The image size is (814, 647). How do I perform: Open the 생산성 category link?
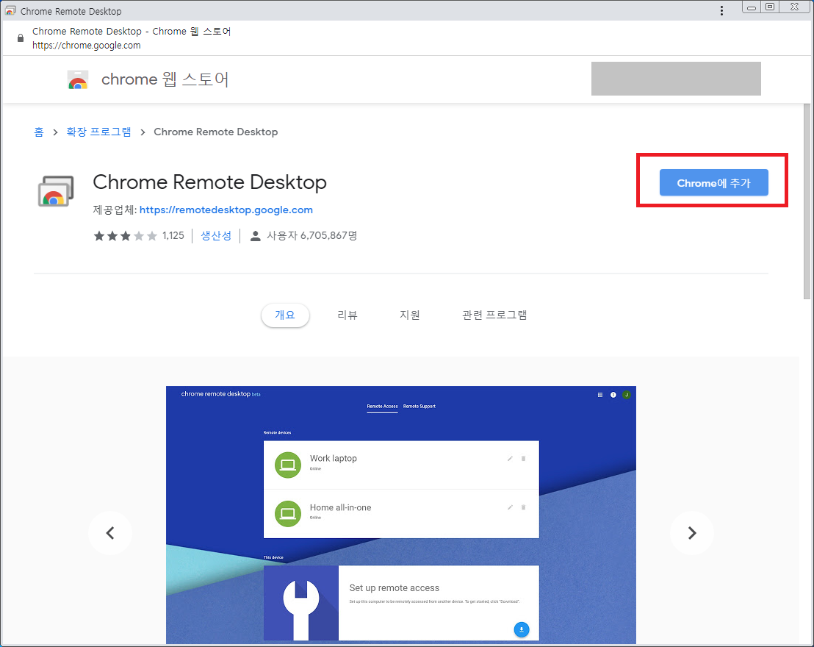tap(216, 236)
